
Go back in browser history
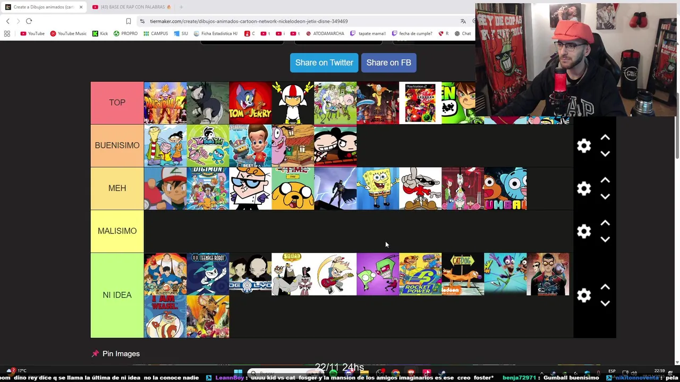[7, 21]
